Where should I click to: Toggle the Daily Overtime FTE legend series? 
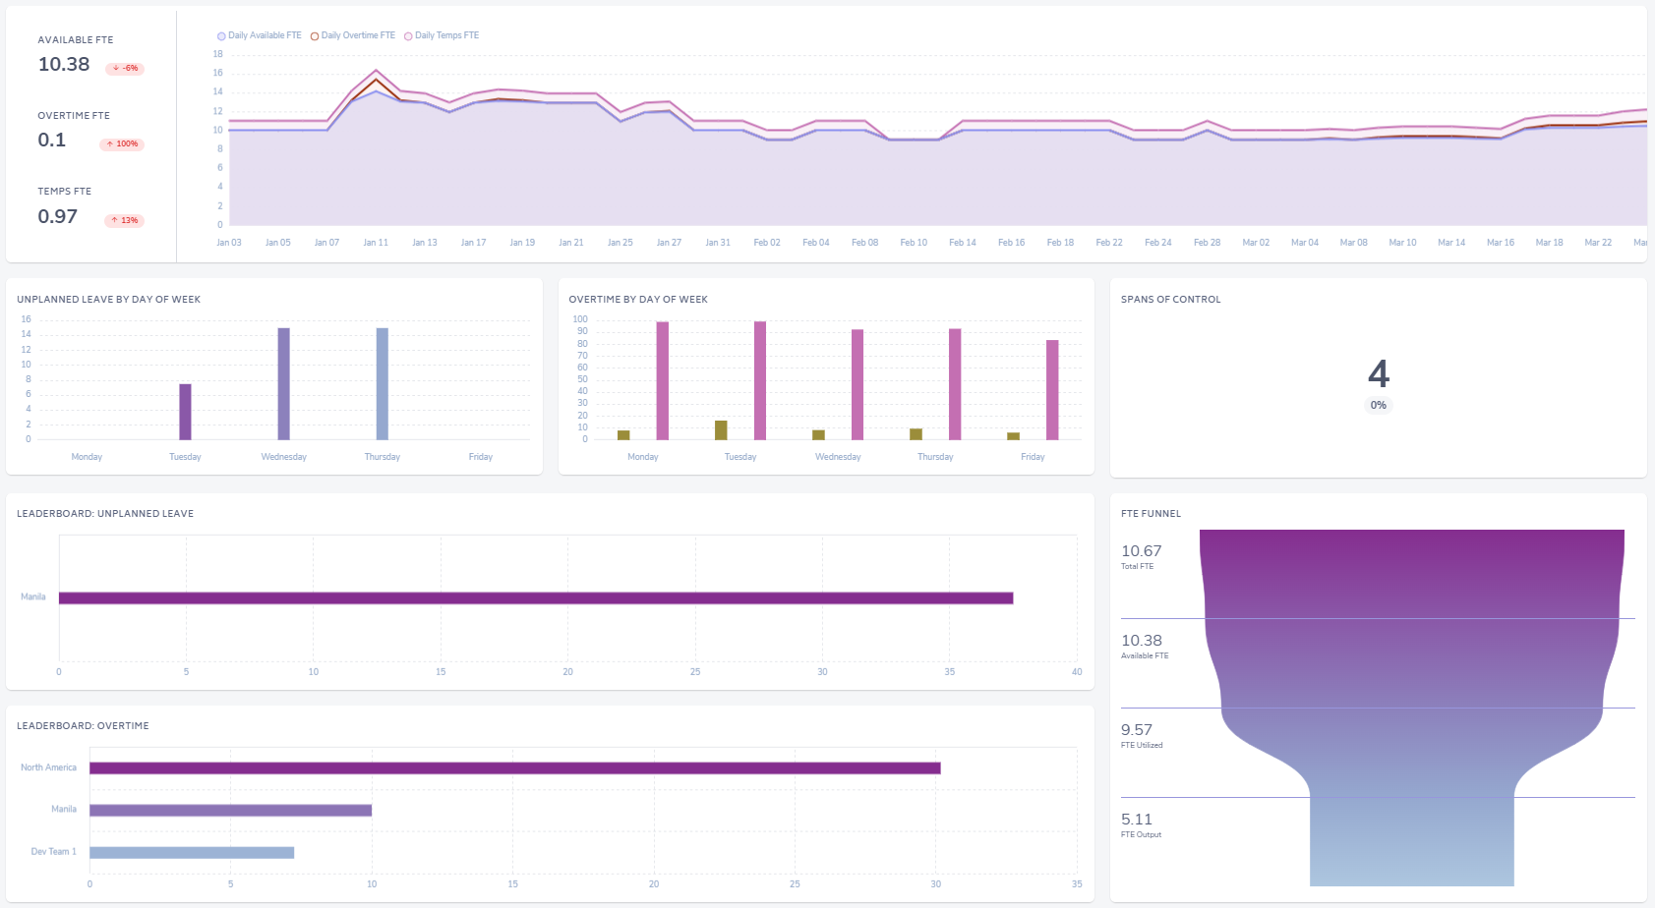[353, 35]
